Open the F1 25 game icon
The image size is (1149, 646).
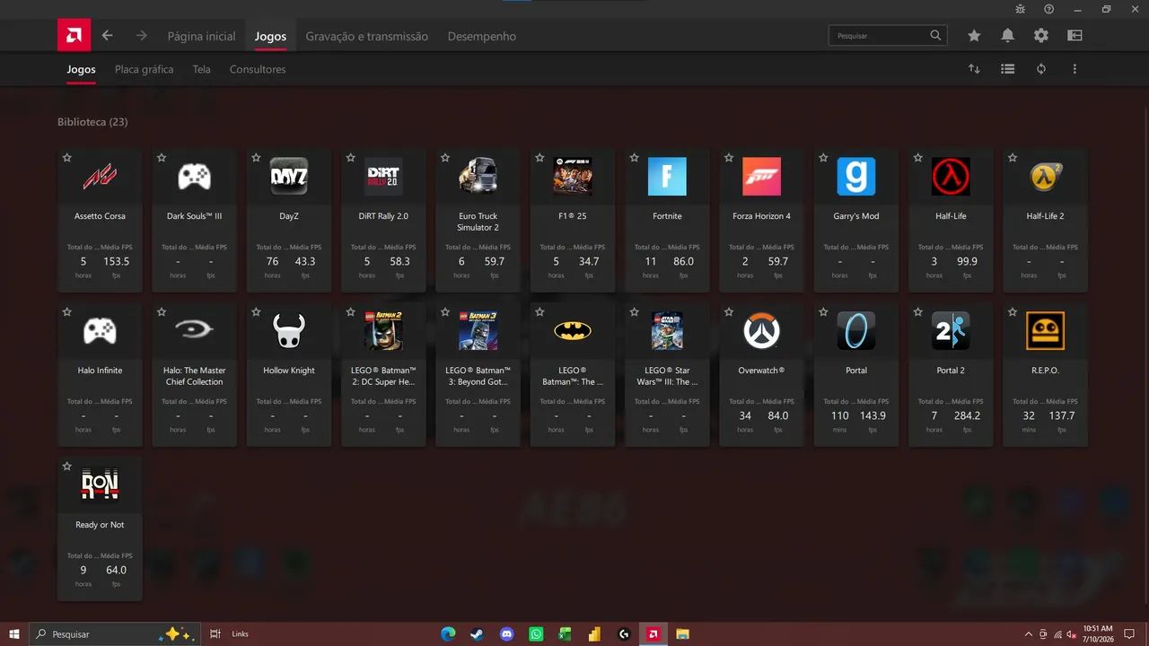573,177
